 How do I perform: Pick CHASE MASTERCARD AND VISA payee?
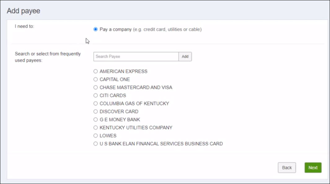click(x=95, y=88)
